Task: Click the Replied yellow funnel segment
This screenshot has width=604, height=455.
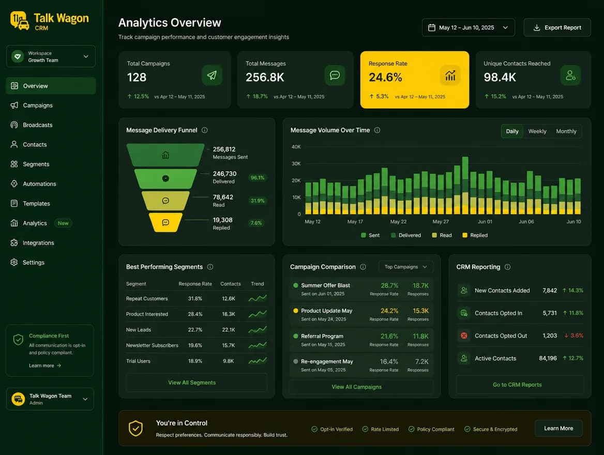Action: 165,222
